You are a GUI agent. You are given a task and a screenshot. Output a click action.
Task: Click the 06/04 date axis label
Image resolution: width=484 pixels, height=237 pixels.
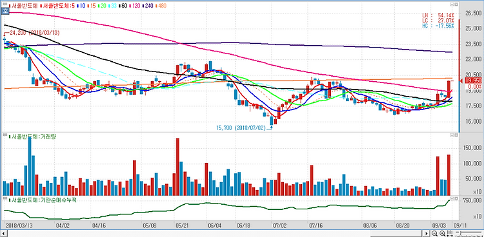215,225
